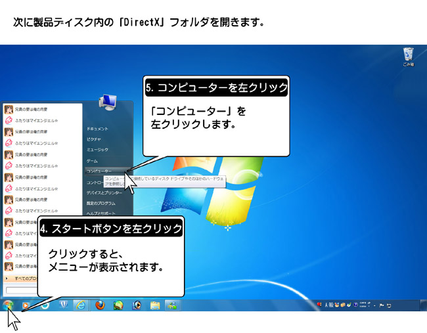The width and height of the screenshot is (427, 333).
Task: Open the topmost 兄貴の嫁は俺の肉嫁 program entry
Action: 43,109
